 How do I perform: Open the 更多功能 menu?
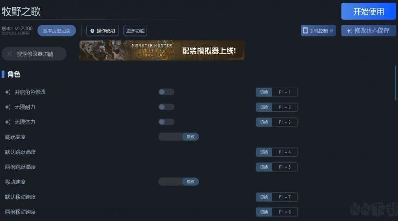pos(135,31)
